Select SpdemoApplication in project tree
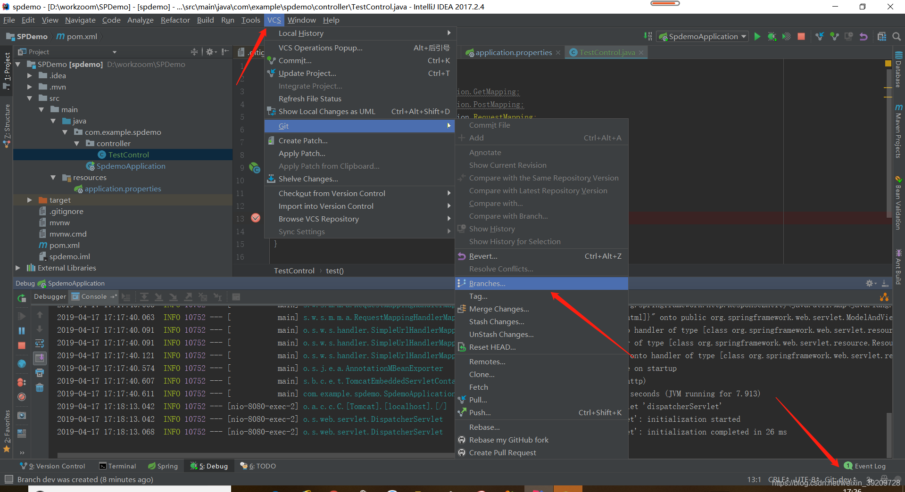The height and width of the screenshot is (492, 905). tap(125, 166)
